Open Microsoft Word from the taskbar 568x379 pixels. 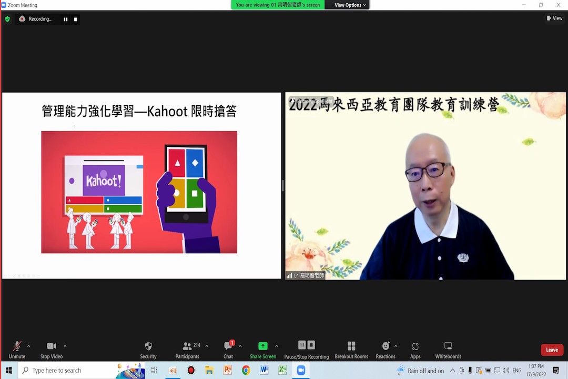click(x=264, y=370)
